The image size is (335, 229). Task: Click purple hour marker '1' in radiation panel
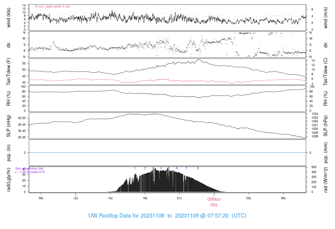135,168
